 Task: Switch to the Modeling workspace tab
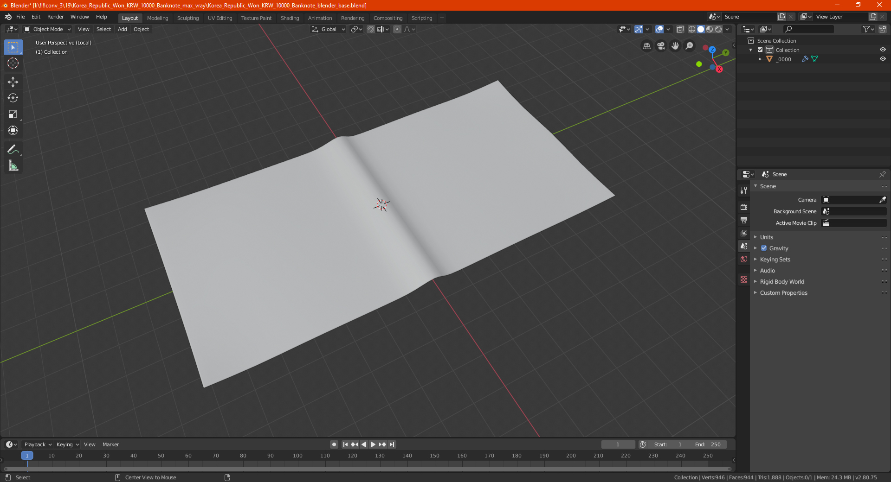(x=157, y=18)
